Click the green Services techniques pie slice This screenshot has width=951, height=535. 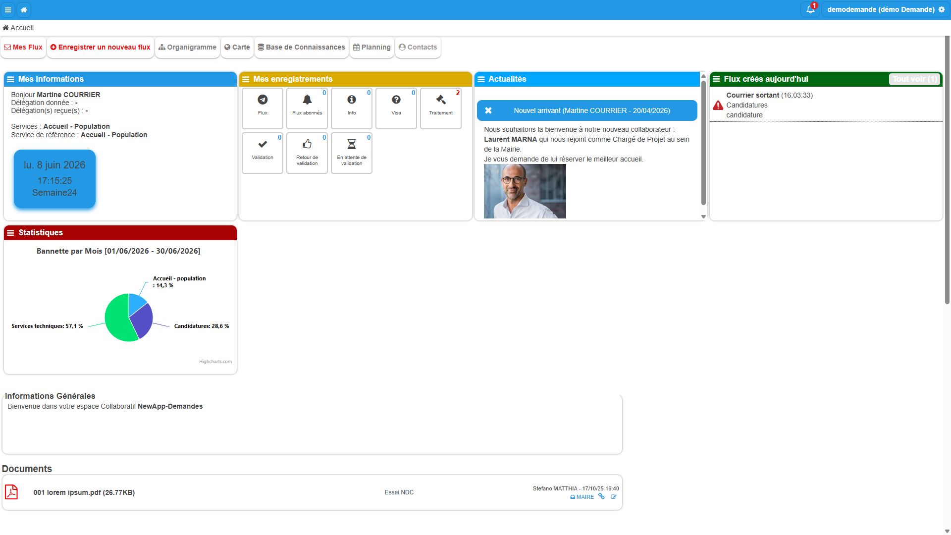tap(116, 320)
